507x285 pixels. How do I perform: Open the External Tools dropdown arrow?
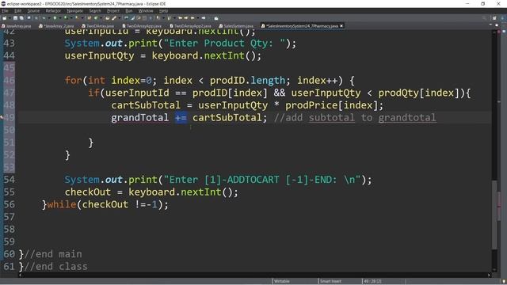click(82, 18)
